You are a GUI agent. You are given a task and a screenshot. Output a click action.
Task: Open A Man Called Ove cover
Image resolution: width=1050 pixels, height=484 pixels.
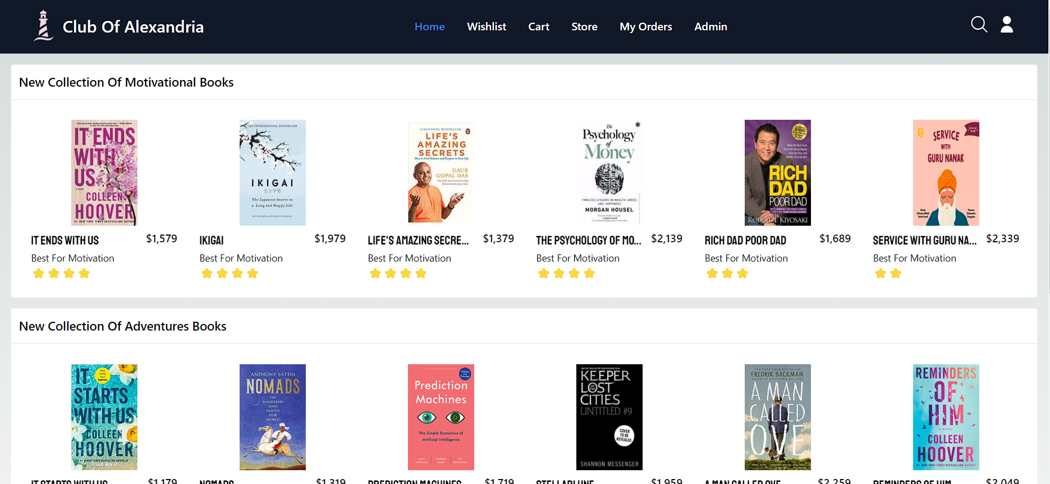click(x=778, y=417)
